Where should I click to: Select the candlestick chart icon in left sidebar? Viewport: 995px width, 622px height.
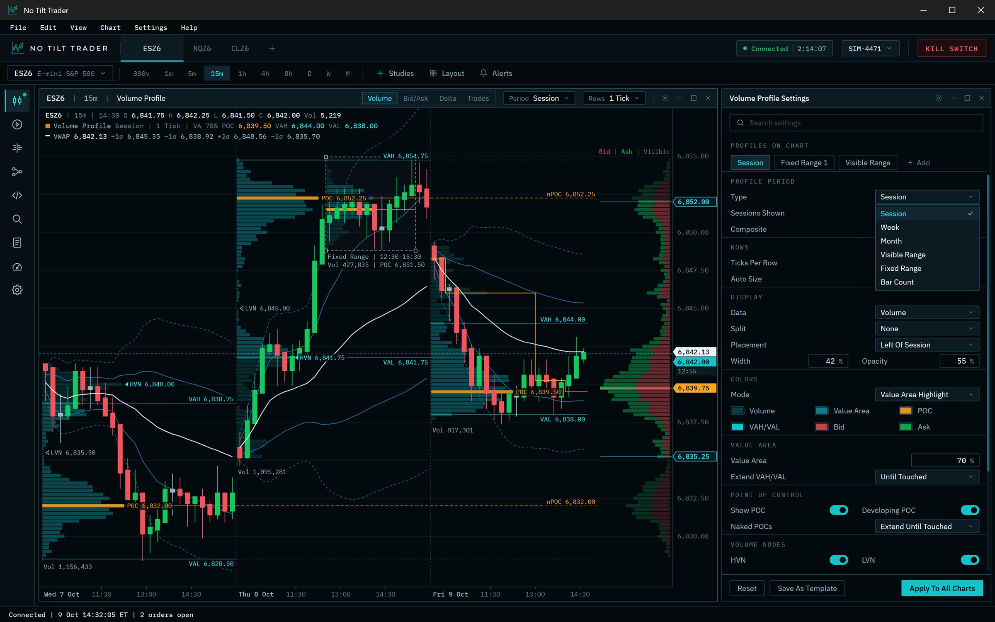pyautogui.click(x=17, y=100)
